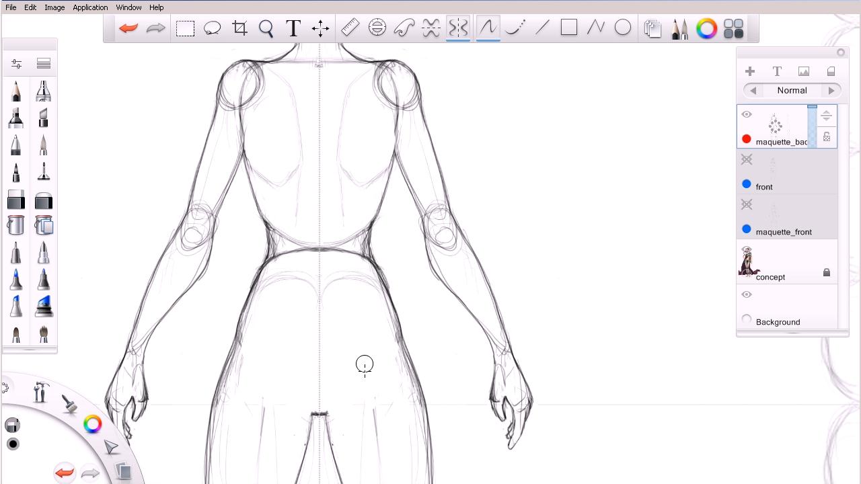Select the Lasso selection tool
The height and width of the screenshot is (484, 861).
click(213, 28)
